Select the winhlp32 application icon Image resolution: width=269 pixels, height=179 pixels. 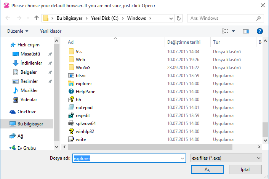(71, 131)
